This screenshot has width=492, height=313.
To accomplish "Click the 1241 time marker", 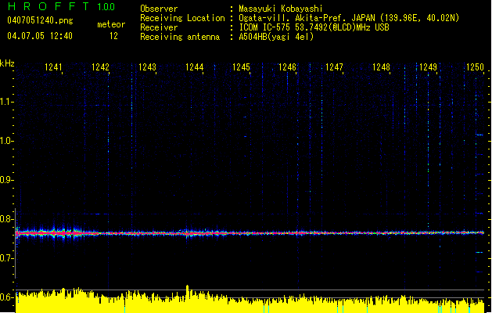I will [54, 68].
